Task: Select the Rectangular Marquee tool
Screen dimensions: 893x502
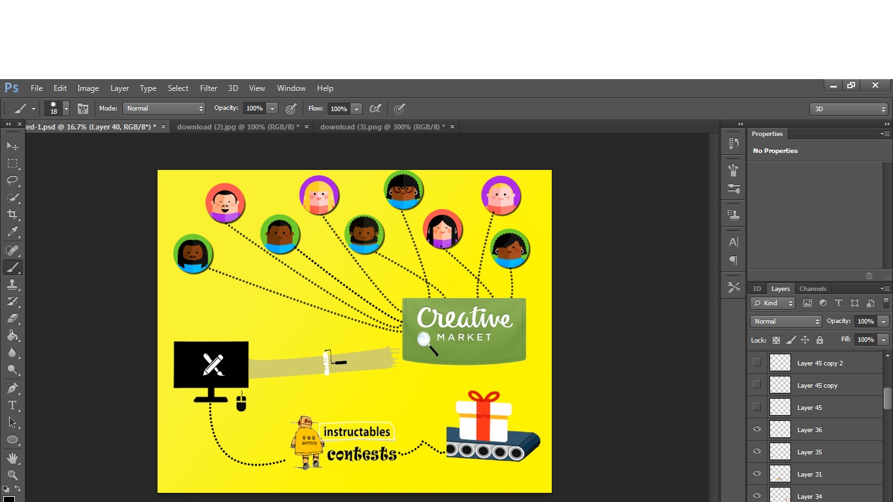Action: [x=12, y=163]
